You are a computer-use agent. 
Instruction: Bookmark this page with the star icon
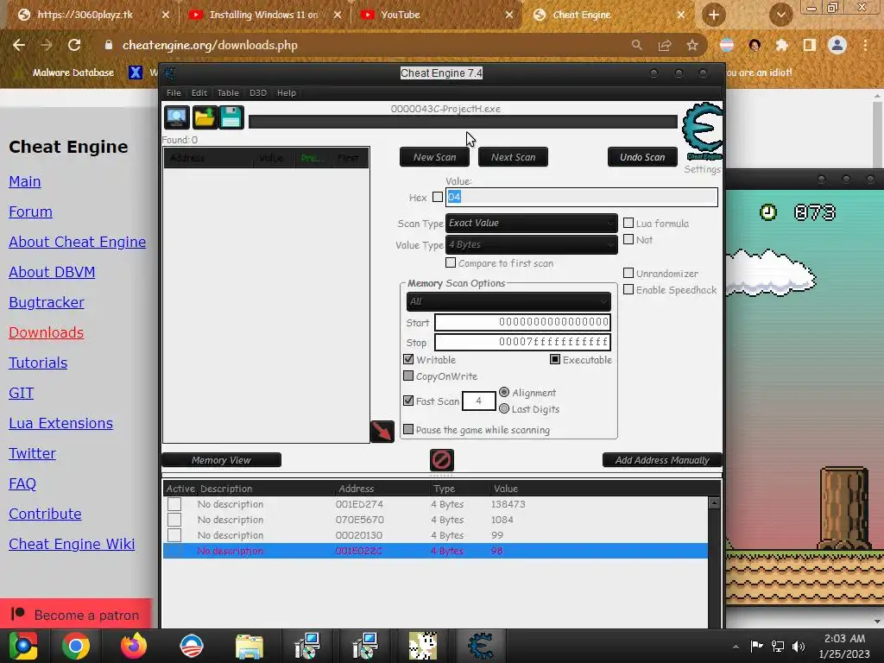tap(692, 45)
